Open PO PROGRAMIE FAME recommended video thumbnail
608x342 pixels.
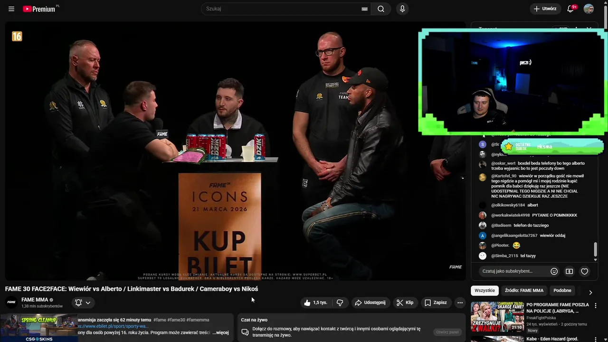point(497,316)
